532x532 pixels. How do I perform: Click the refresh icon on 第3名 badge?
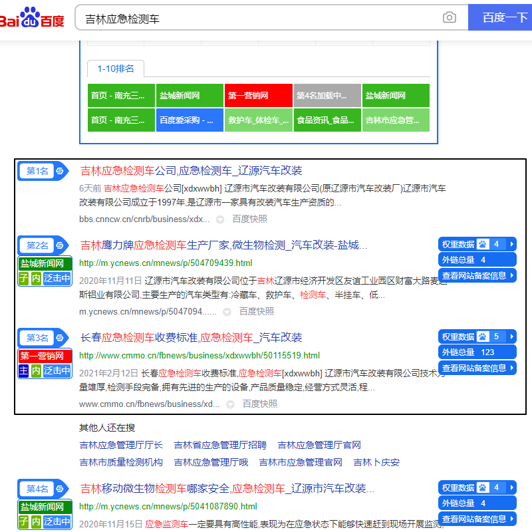(60, 338)
